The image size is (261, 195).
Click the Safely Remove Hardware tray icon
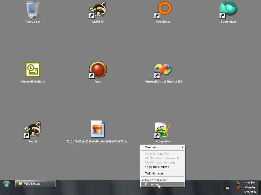[239, 183]
